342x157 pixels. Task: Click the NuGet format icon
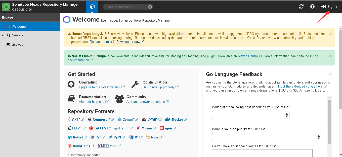[70, 137]
